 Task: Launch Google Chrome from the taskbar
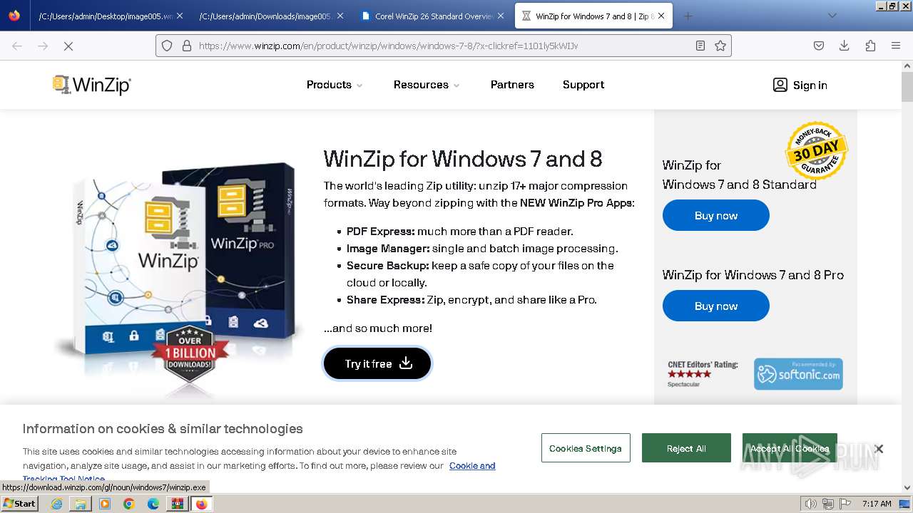coord(129,504)
